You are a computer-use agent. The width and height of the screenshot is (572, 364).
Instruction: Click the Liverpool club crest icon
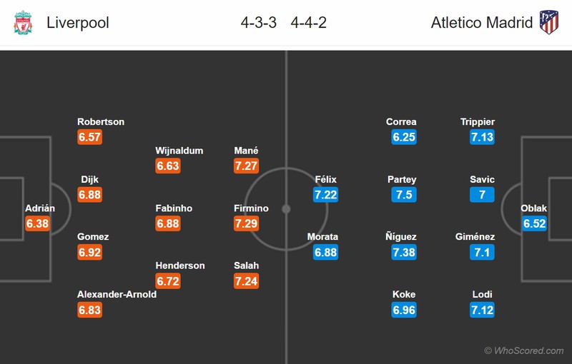23,23
